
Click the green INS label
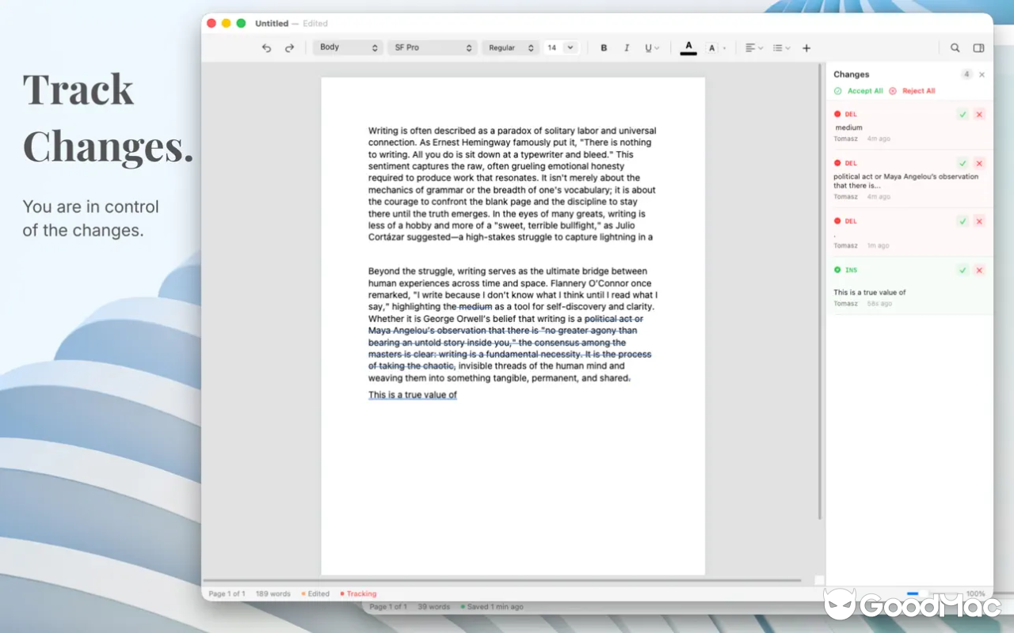tap(851, 271)
